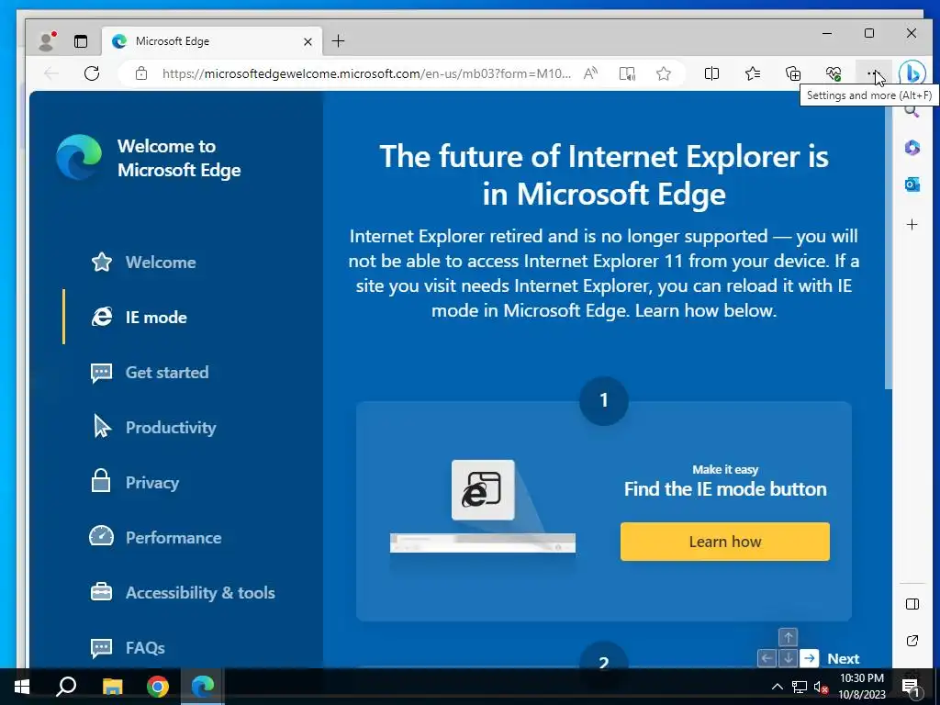The width and height of the screenshot is (940, 705).
Task: Open the notification center icon
Action: pos(911,687)
